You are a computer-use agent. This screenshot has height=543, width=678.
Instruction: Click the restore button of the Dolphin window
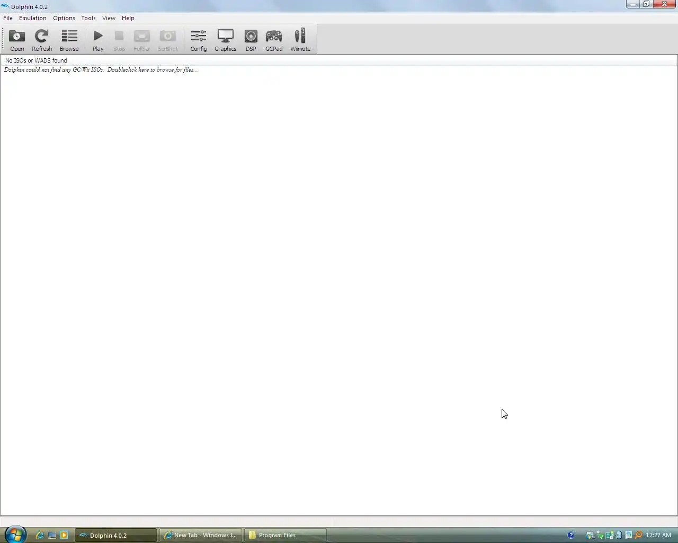(x=646, y=4)
